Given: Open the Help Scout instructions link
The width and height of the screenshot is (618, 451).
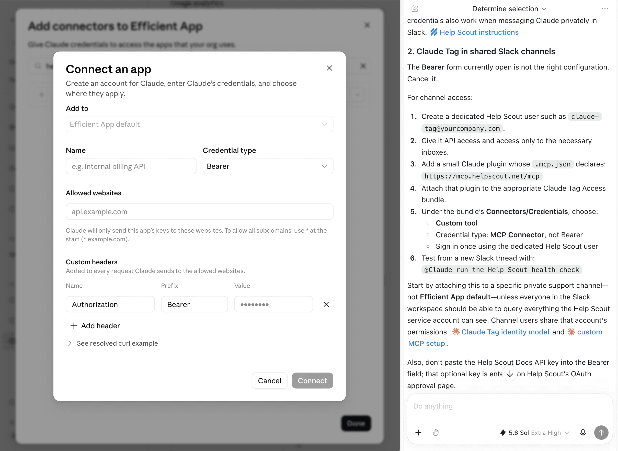Looking at the screenshot, I should (474, 32).
